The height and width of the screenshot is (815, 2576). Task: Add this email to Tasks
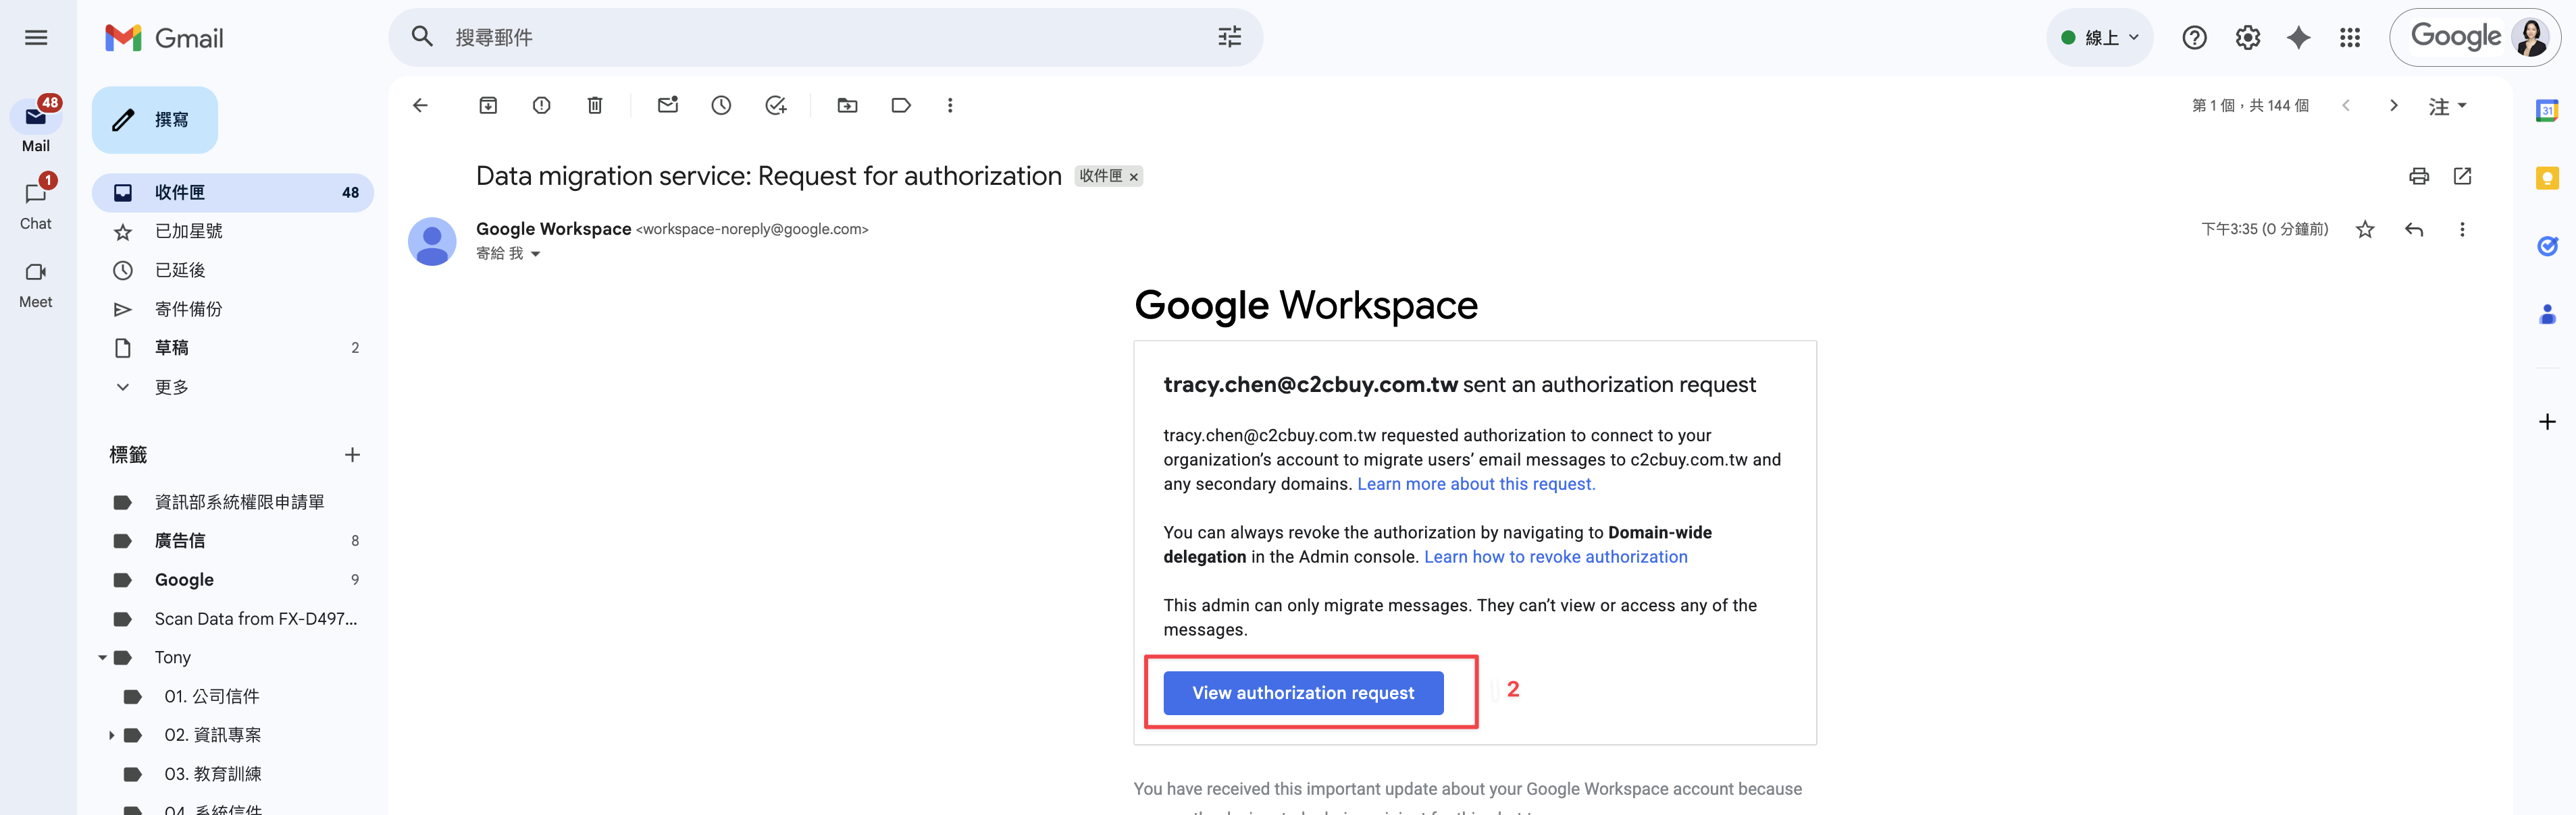pyautogui.click(x=775, y=106)
